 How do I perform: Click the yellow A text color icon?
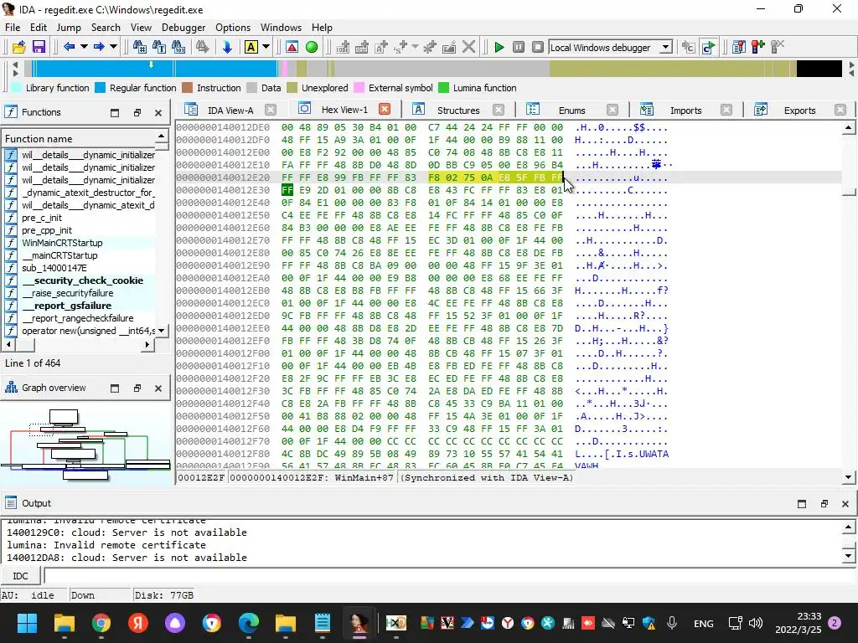click(x=251, y=47)
